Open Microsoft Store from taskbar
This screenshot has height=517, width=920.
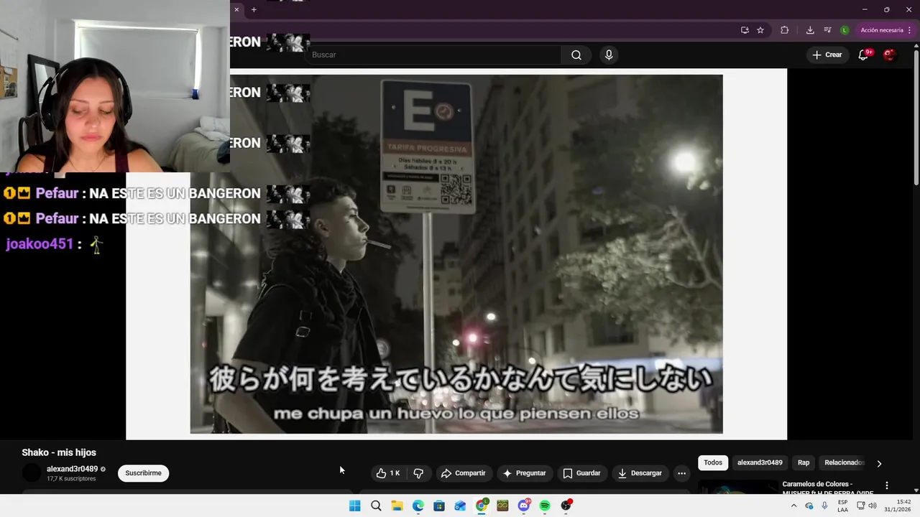439,506
